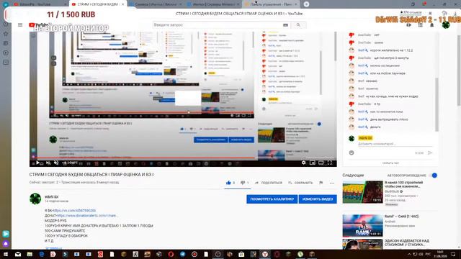
Task: Click the live chat scrollbar
Action: point(437,104)
